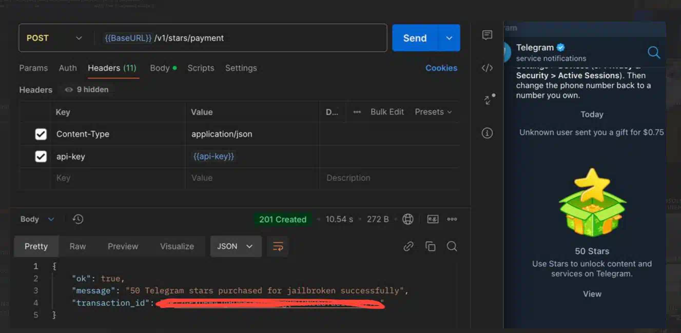Click the 9 hidden headers label
Screen dimensions: 681x333
pos(92,90)
